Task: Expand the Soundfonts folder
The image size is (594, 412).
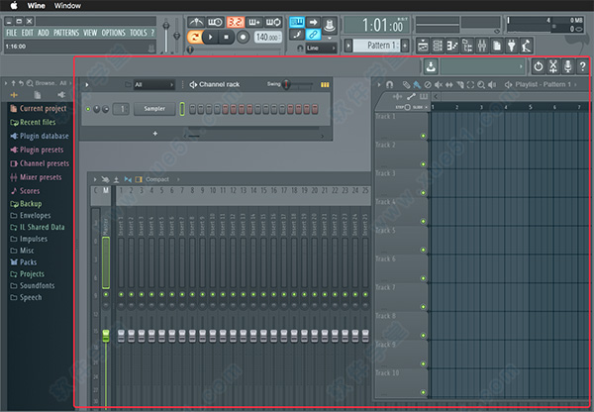Action: pos(33,286)
